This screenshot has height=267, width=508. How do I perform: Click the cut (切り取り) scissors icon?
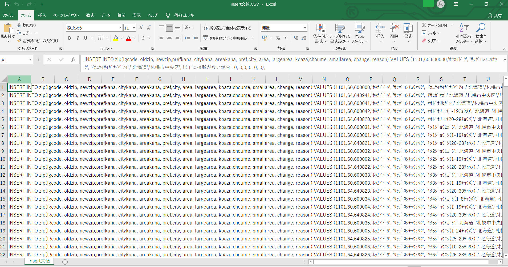[x=19, y=25]
